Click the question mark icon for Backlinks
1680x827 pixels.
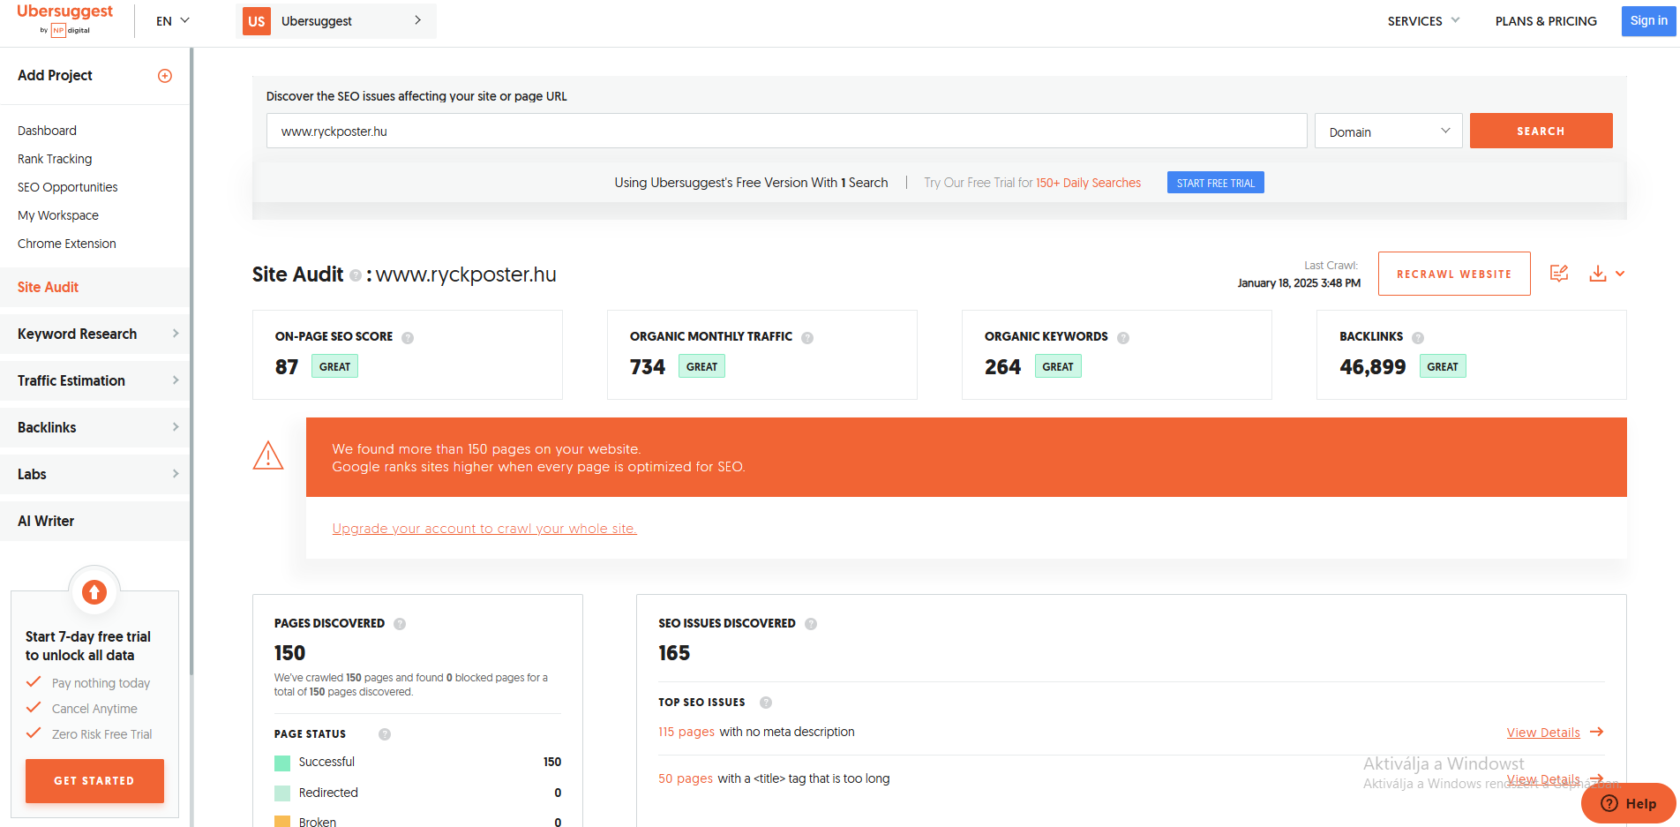[1418, 337]
